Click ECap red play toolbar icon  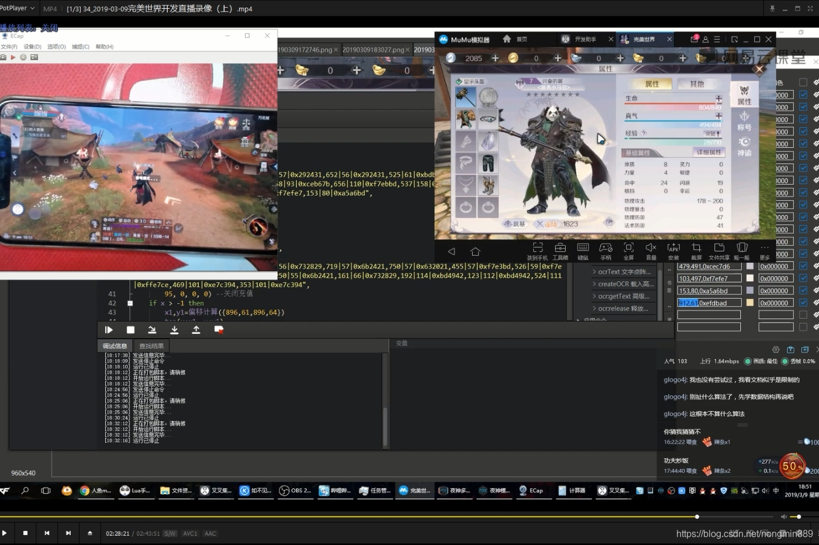point(13,57)
